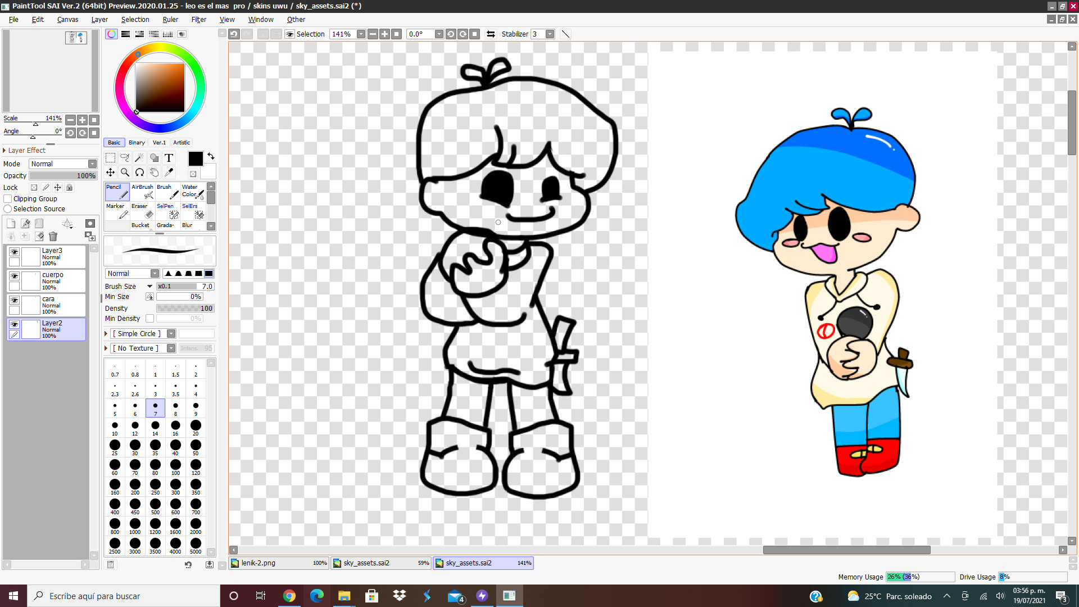
Task: Open the zoom percentage dropdown
Action: pos(361,34)
